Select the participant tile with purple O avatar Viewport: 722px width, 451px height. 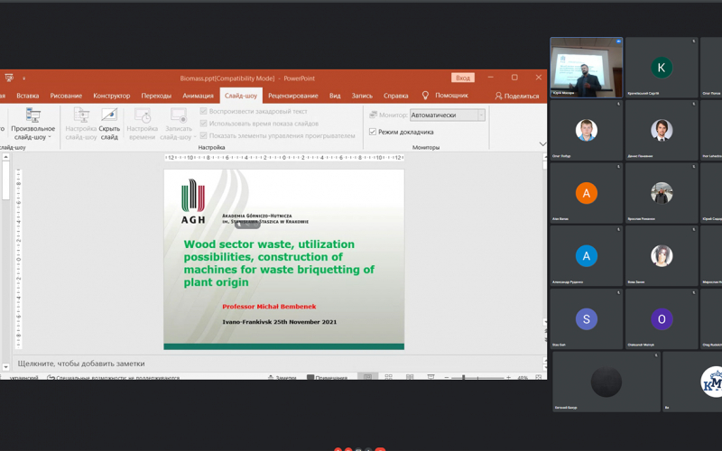point(662,319)
